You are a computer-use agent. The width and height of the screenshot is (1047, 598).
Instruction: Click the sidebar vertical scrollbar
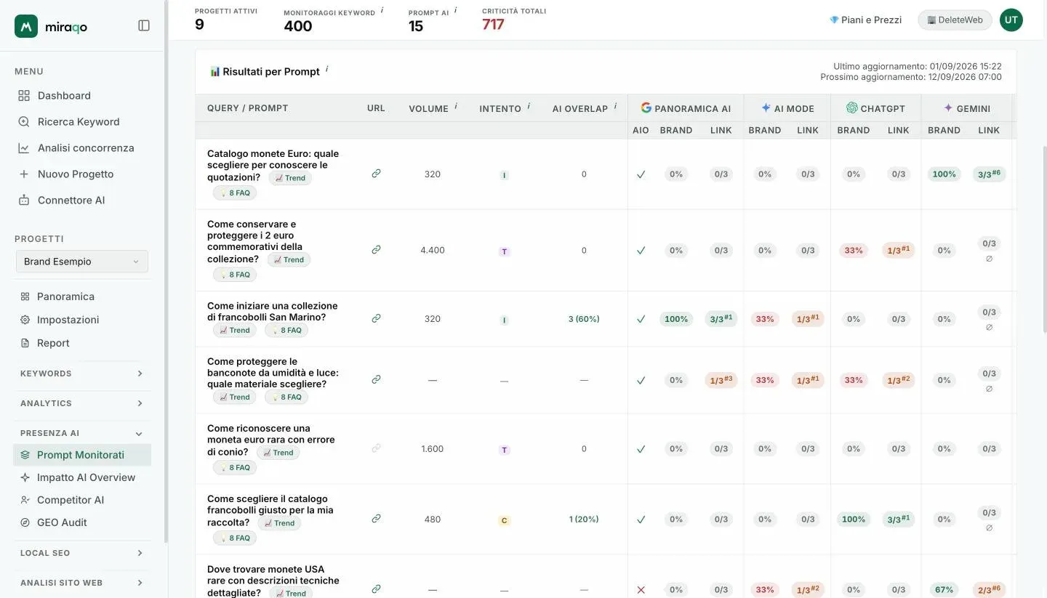click(x=166, y=272)
